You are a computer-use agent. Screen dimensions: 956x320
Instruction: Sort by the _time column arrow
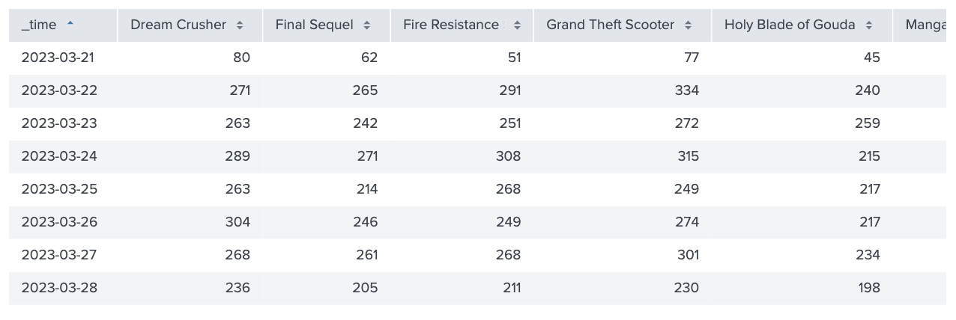(x=70, y=24)
